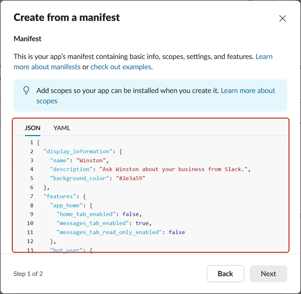Image resolution: width=301 pixels, height=294 pixels.
Task: Click the false value of home_tab_enabled
Action: (x=131, y=214)
